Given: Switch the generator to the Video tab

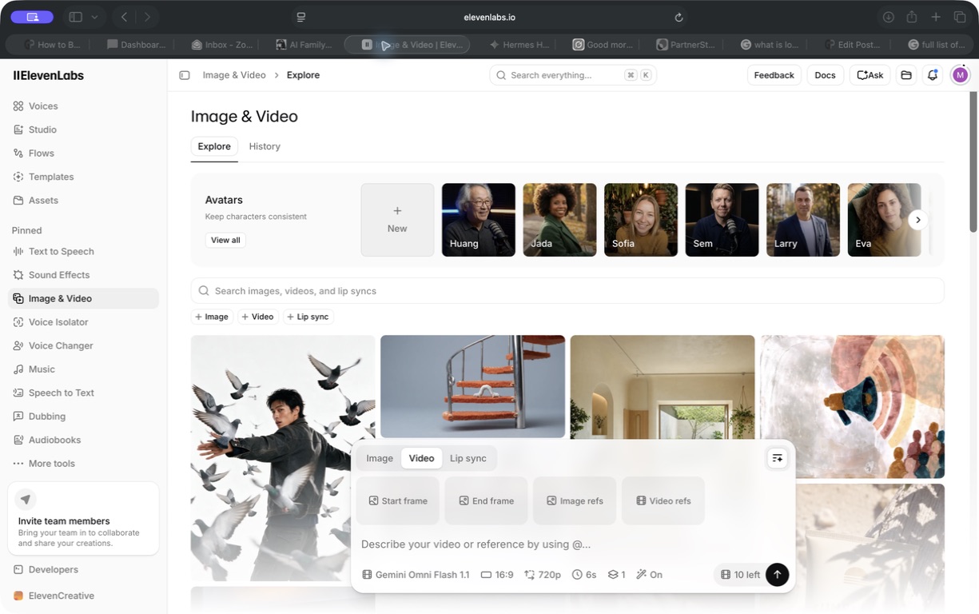Looking at the screenshot, I should tap(421, 458).
